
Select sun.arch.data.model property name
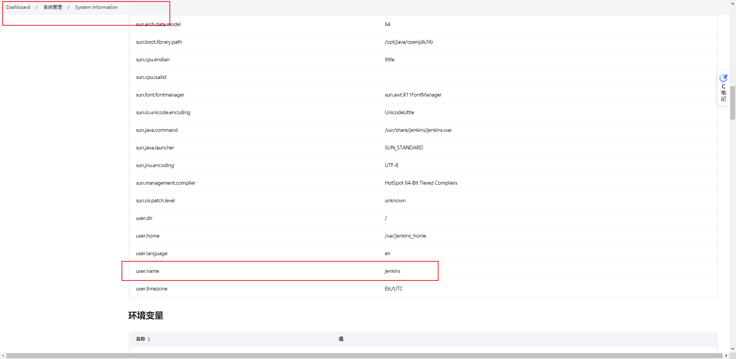[x=158, y=24]
